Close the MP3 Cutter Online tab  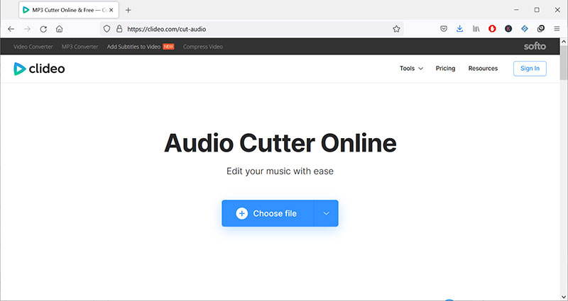111,10
